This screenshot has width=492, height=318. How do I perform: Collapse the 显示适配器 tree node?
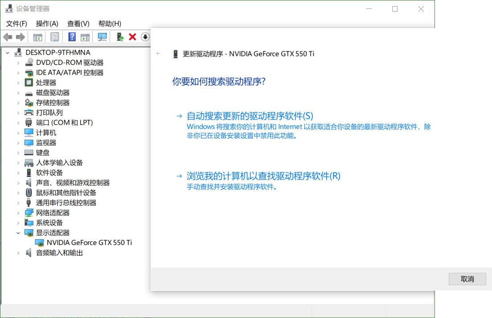point(18,233)
